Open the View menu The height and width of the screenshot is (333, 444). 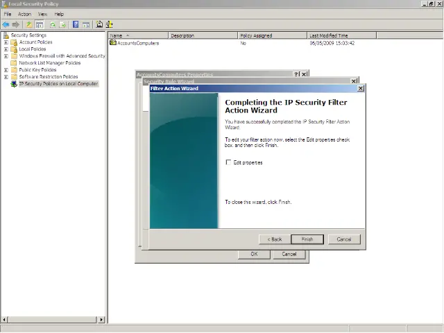pos(42,14)
